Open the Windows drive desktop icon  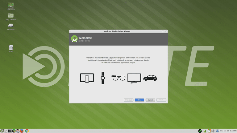pos(11,27)
